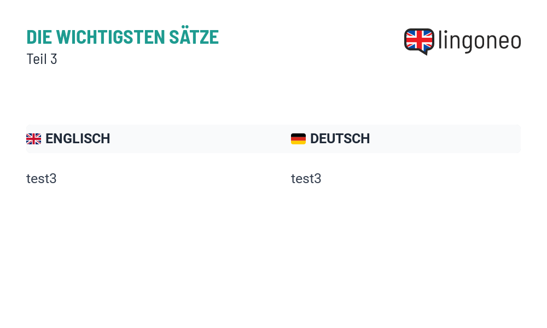Click the lingoneo wordmark text
547x328 pixels.
(x=479, y=42)
